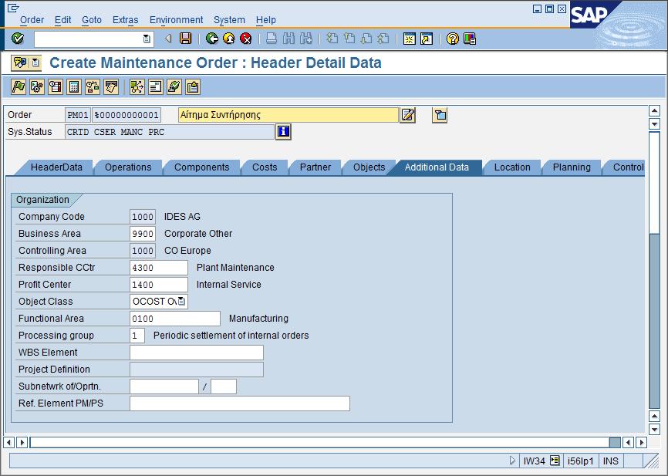Go to the next page icon
This screenshot has height=476, width=668.
point(366,39)
